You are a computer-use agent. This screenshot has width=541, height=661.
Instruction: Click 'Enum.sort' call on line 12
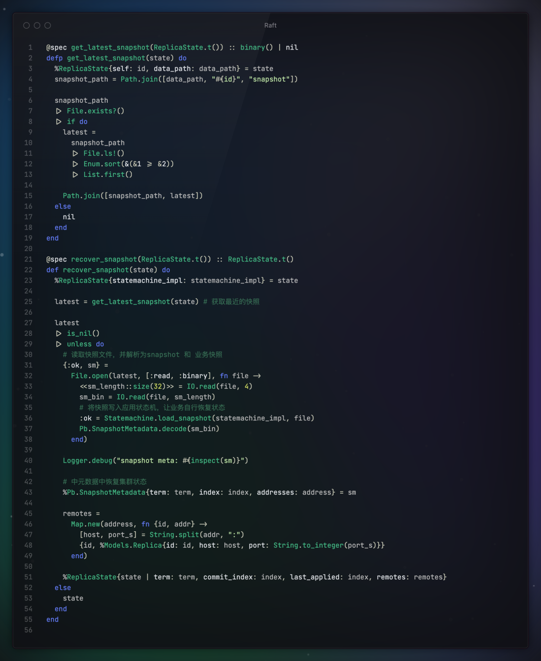click(x=102, y=164)
